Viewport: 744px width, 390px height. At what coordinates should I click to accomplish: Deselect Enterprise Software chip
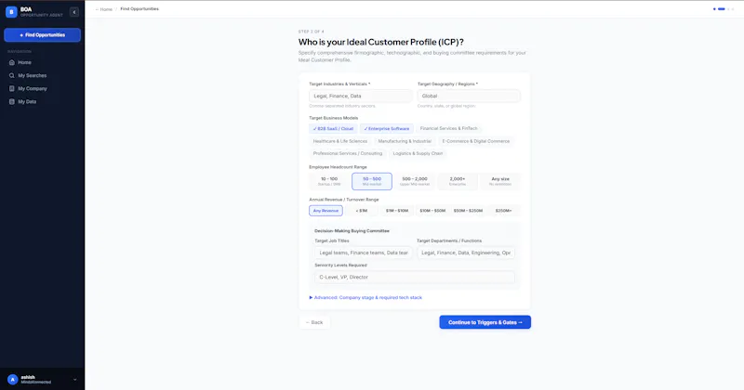(387, 128)
